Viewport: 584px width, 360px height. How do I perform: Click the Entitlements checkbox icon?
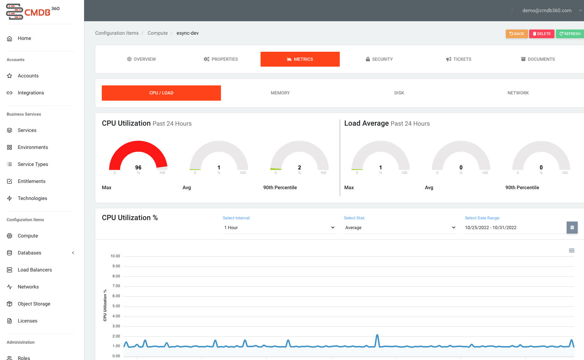tap(10, 181)
